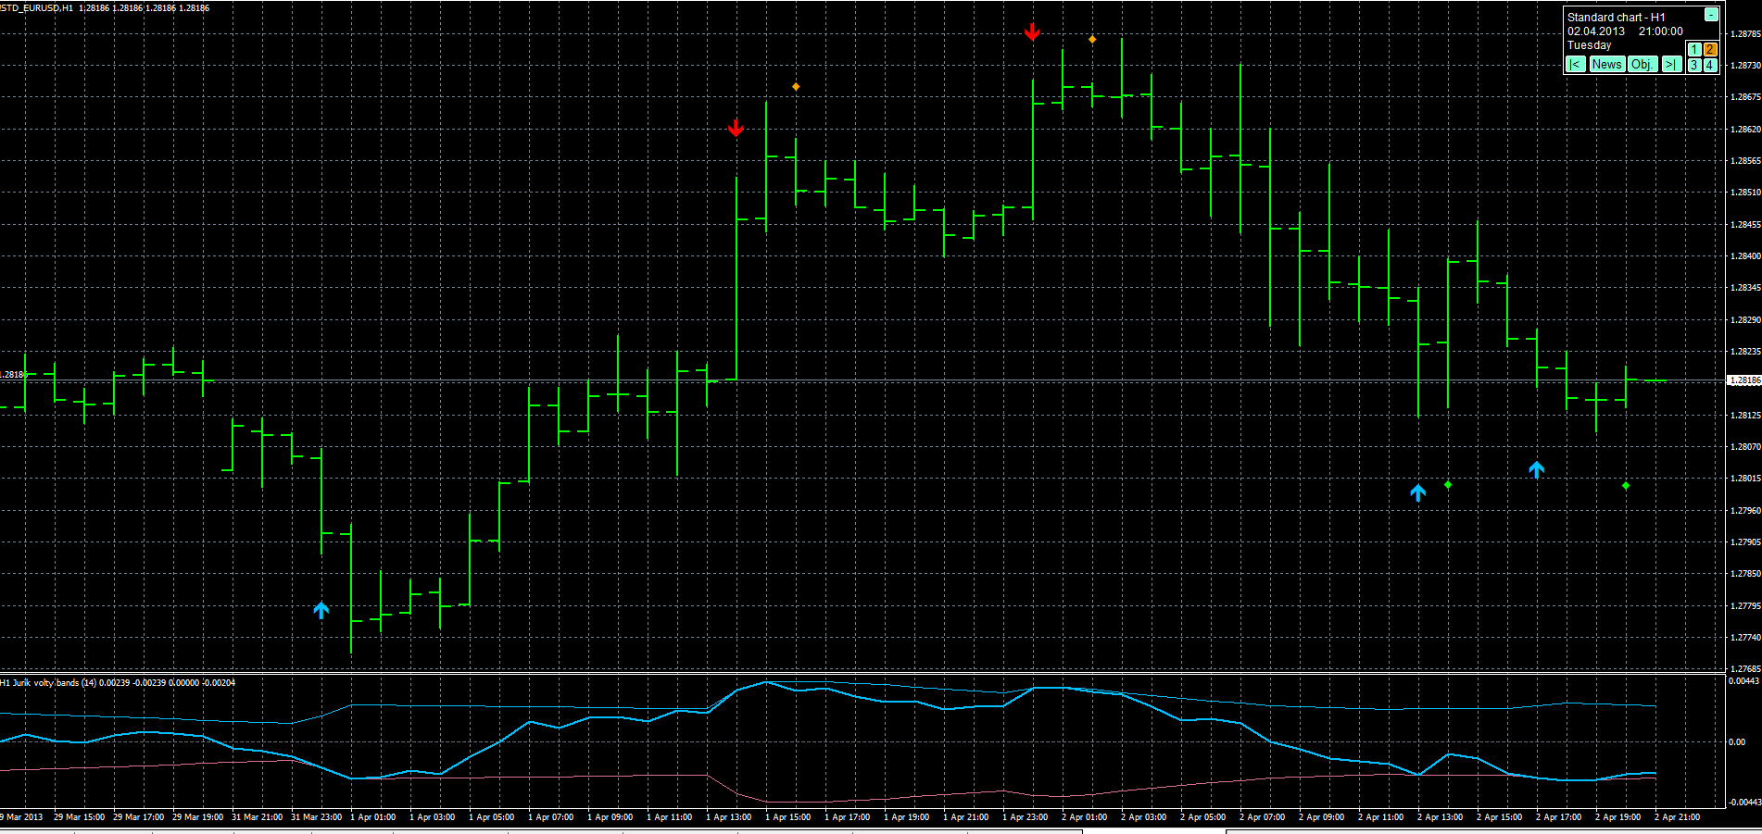This screenshot has width=1762, height=834.
Task: Select red sell arrow above 1 Apr 13:00 bar
Action: click(736, 128)
